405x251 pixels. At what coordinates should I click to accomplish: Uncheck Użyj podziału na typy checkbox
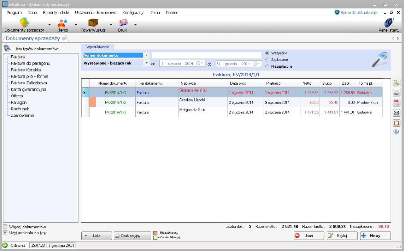coord(5,233)
